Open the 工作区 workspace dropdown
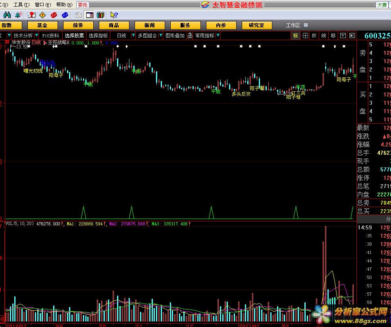Screen dimensions: 391x327 tap(306, 25)
